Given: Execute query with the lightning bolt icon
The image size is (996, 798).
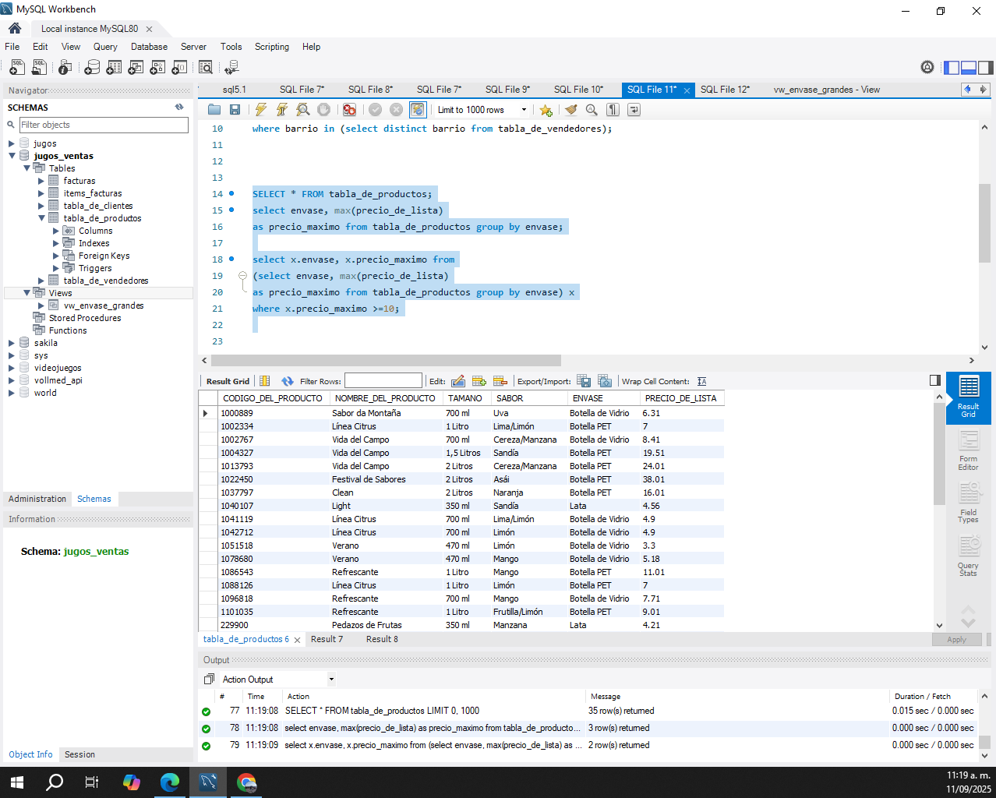Looking at the screenshot, I should 261,110.
